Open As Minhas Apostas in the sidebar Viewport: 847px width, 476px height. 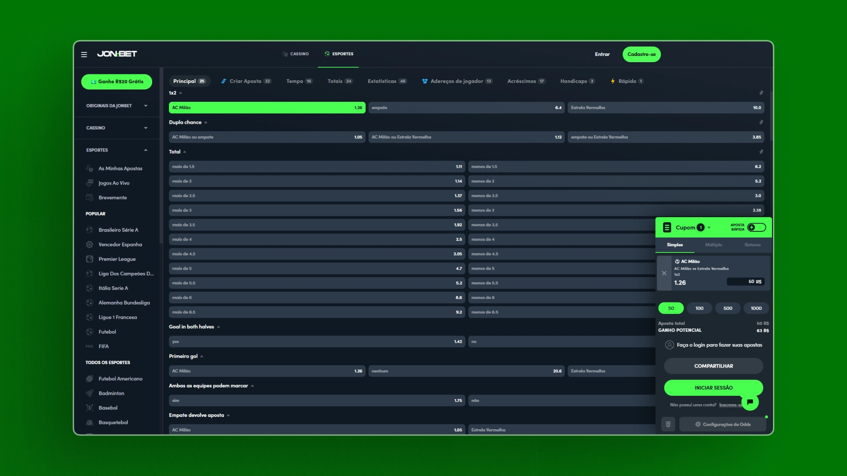pyautogui.click(x=120, y=168)
